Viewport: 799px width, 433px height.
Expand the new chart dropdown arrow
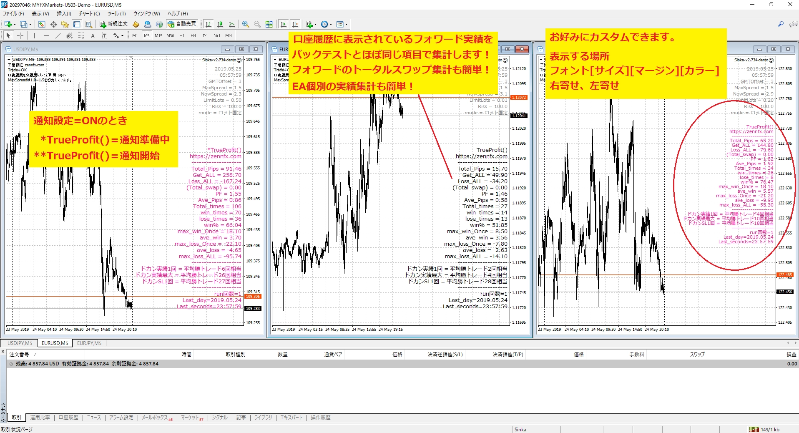click(x=15, y=24)
